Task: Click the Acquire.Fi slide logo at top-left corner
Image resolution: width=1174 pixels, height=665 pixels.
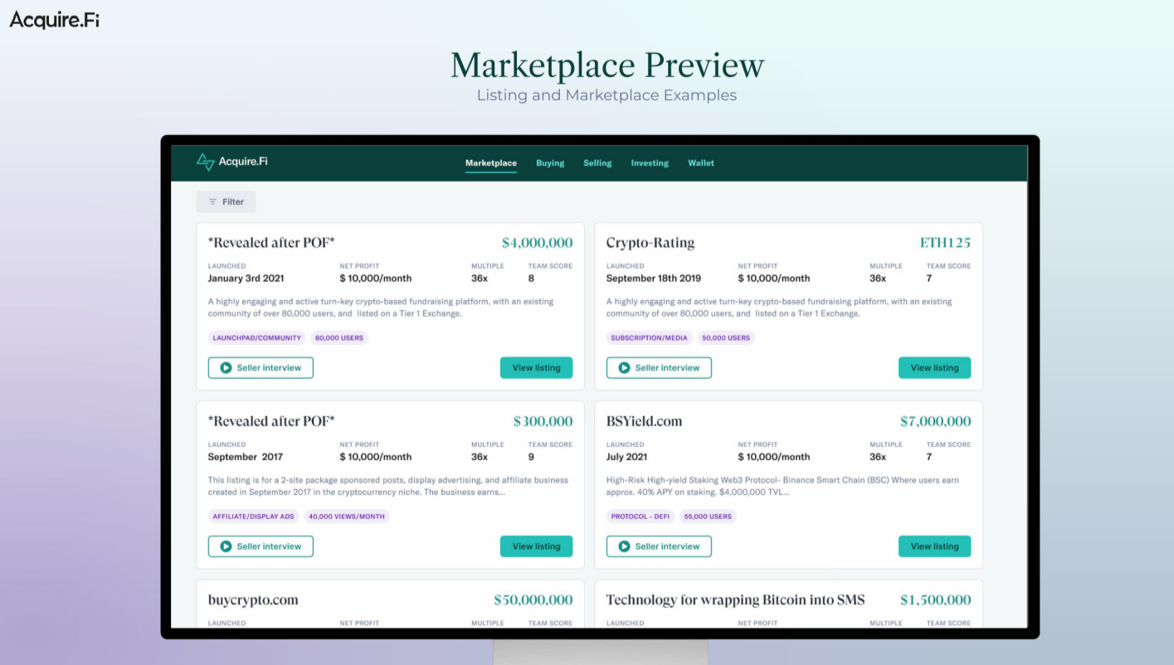Action: pos(54,19)
